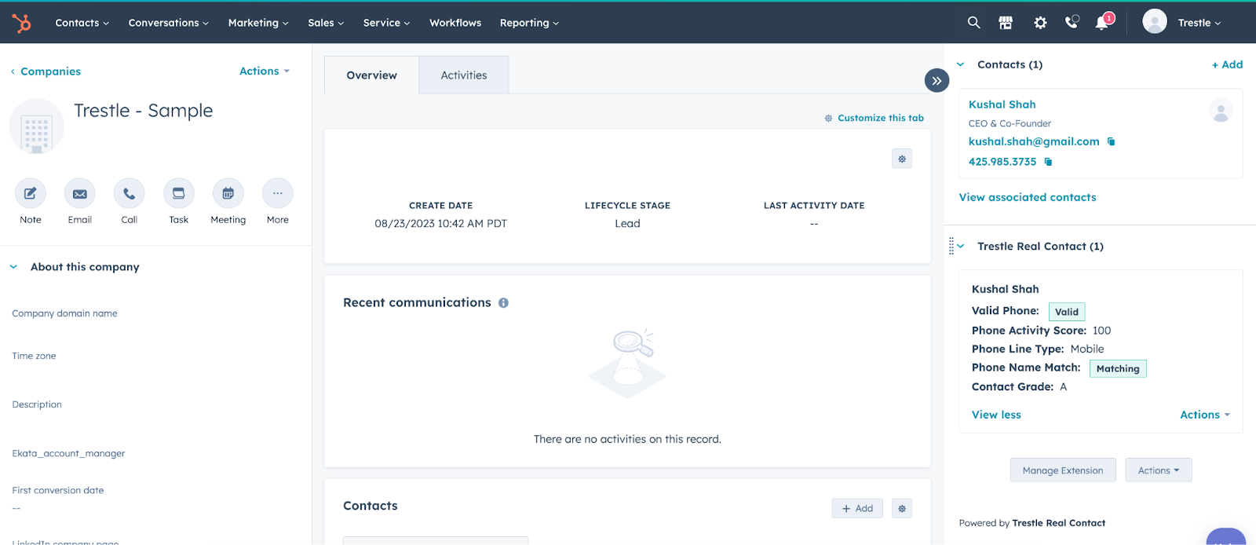Collapse the About this company section
The image size is (1256, 545).
pyautogui.click(x=13, y=267)
